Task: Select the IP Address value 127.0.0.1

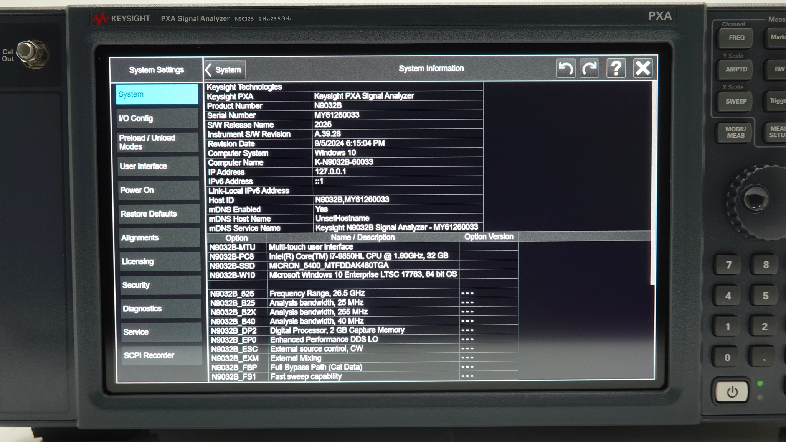Action: click(x=330, y=171)
